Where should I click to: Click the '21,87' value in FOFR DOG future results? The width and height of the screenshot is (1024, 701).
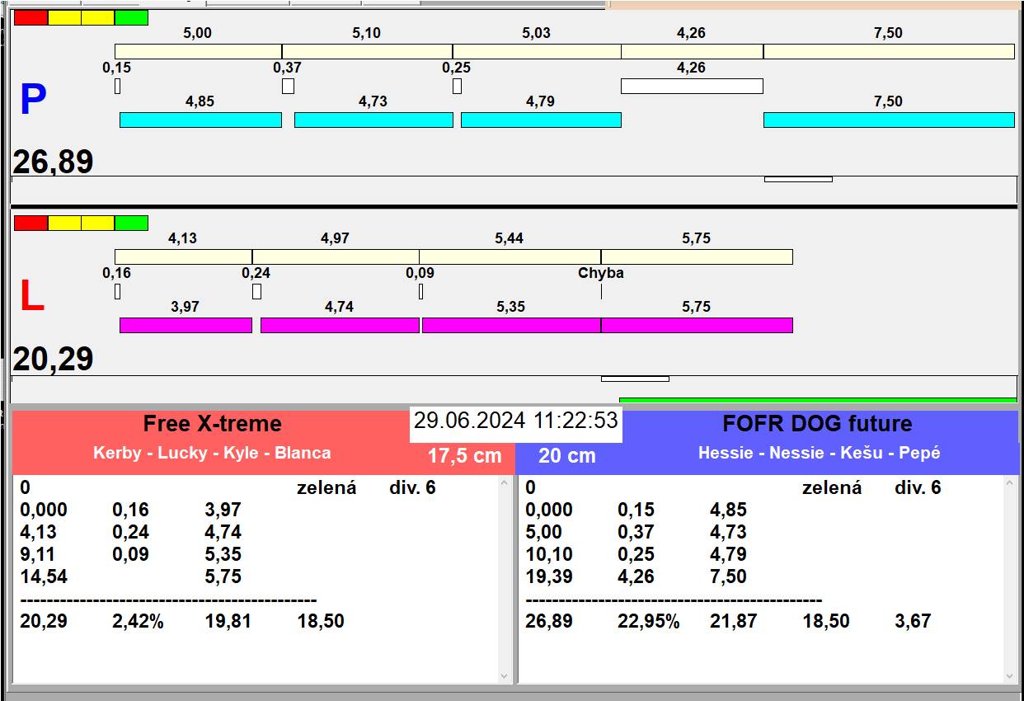(734, 621)
